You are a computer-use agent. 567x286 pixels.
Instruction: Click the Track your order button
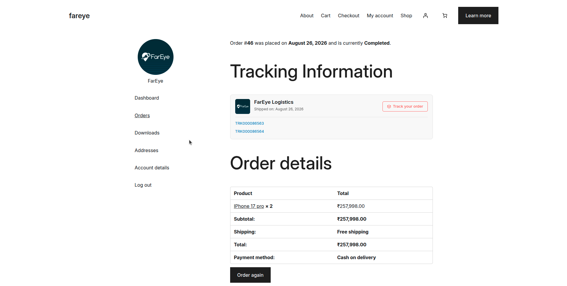click(x=405, y=106)
